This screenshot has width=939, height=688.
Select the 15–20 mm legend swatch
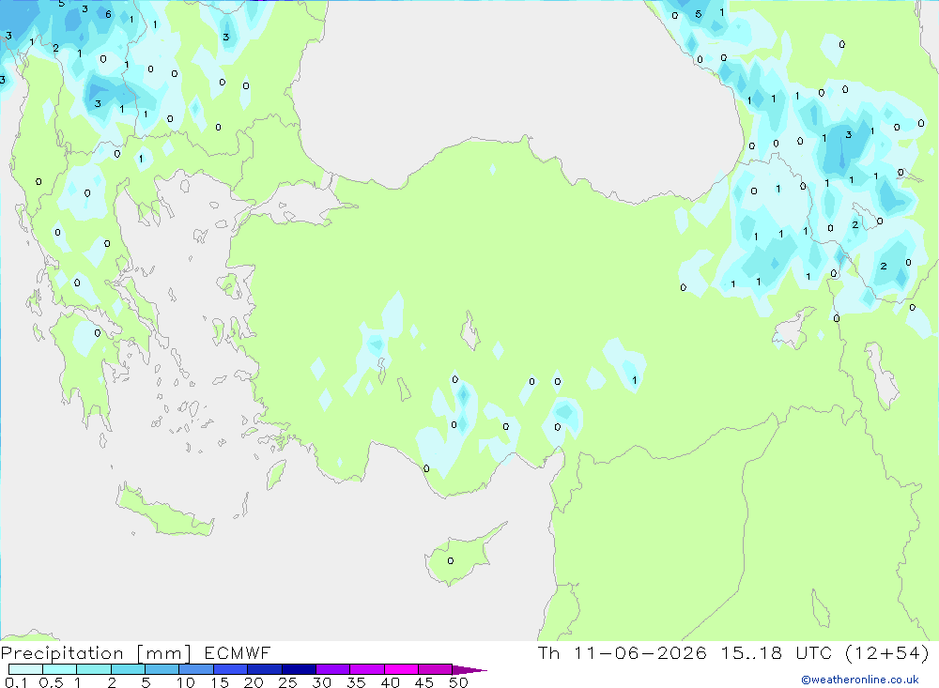tap(231, 669)
